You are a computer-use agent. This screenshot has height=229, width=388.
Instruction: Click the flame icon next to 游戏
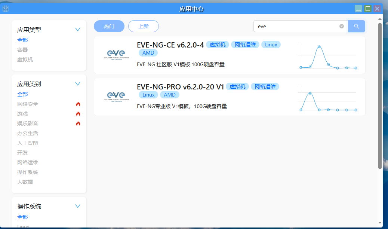pyautogui.click(x=78, y=114)
